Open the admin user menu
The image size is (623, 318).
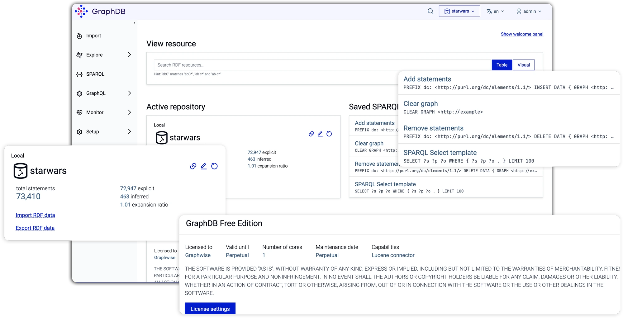529,11
